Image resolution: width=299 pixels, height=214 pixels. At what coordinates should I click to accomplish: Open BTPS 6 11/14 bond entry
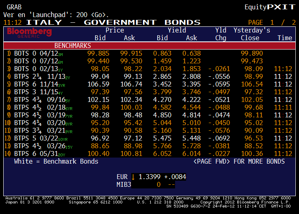(x=149, y=84)
